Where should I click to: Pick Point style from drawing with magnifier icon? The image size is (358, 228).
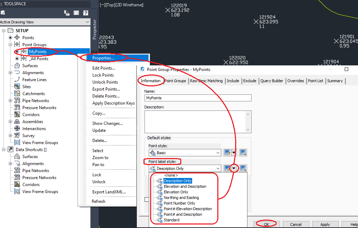(x=243, y=152)
